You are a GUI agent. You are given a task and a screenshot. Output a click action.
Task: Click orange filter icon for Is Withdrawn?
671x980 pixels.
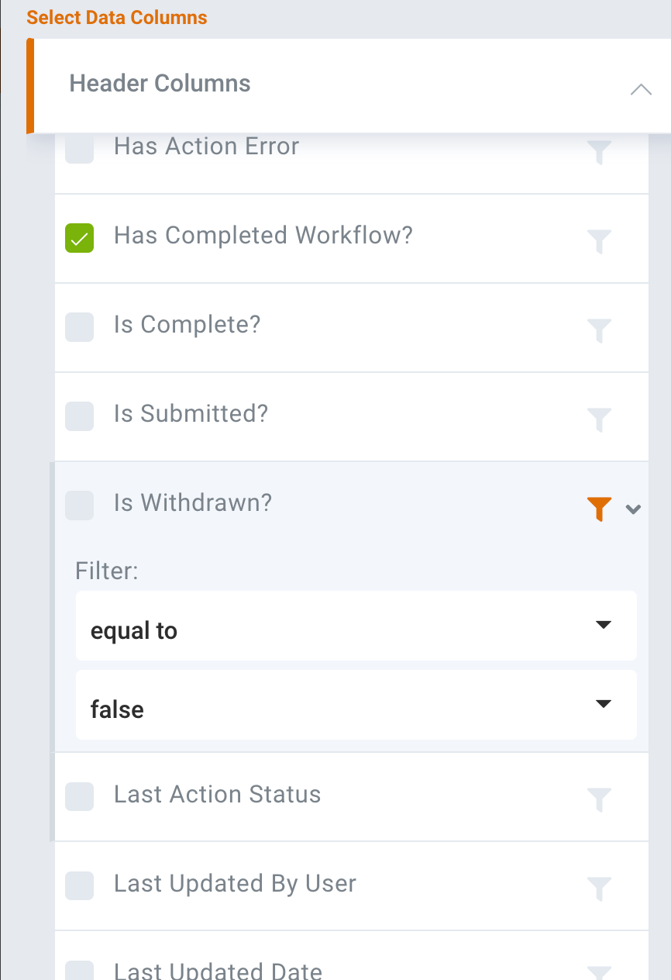click(x=600, y=509)
